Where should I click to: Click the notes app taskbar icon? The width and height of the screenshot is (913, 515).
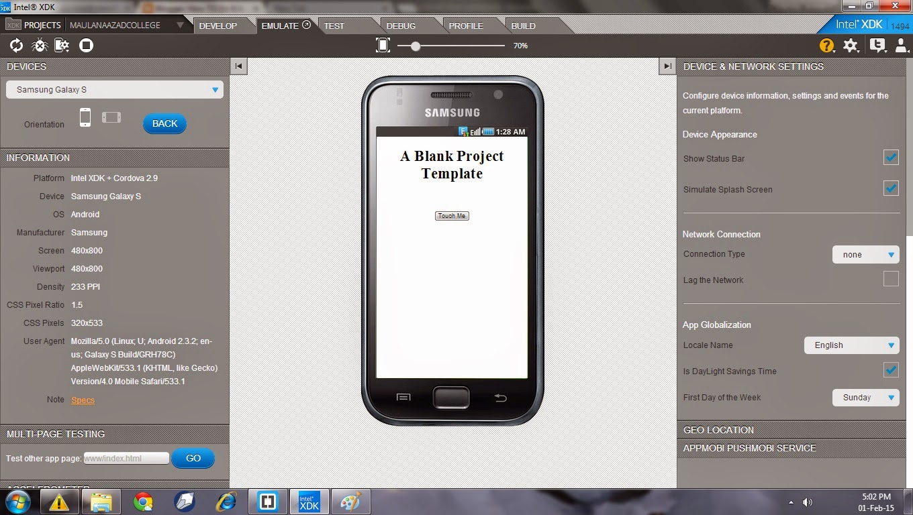[185, 502]
